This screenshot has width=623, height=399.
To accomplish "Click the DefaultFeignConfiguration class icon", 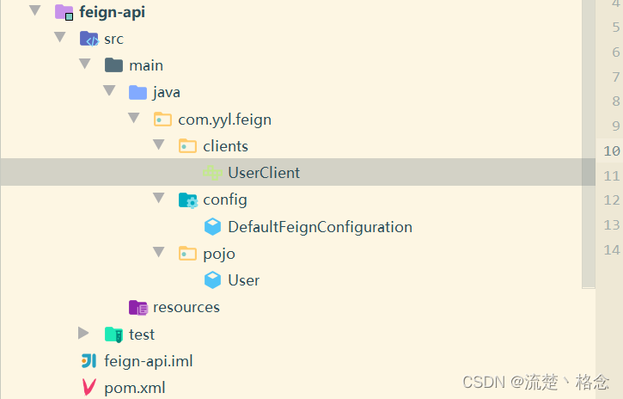I will (x=212, y=226).
